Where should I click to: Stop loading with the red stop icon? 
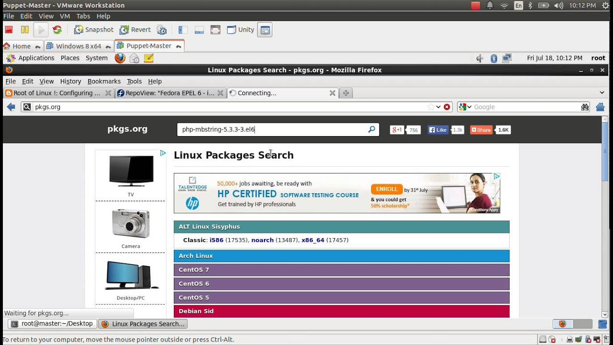(447, 107)
